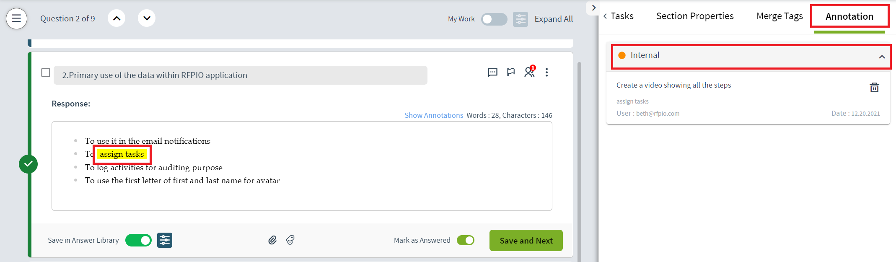Screen dimensions: 896x262
Task: Collapse the right side panel arrow
Action: (593, 8)
